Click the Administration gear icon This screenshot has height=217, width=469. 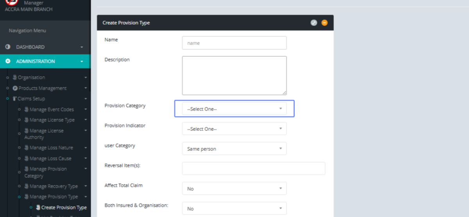tap(8, 61)
